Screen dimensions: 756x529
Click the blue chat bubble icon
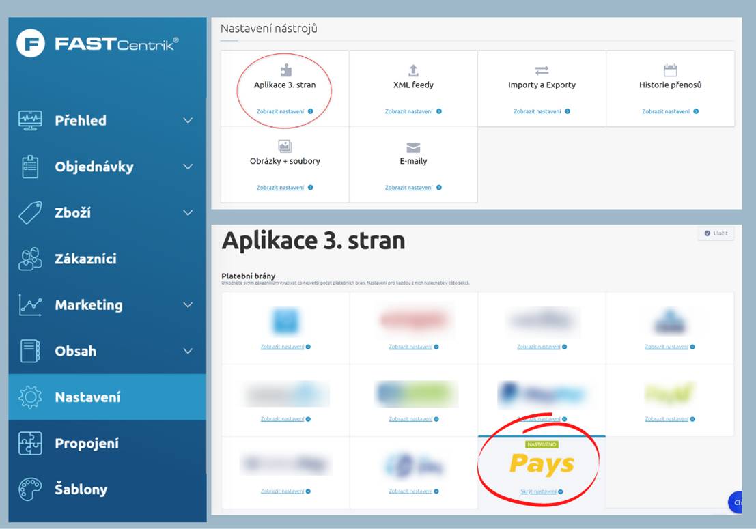pyautogui.click(x=736, y=502)
